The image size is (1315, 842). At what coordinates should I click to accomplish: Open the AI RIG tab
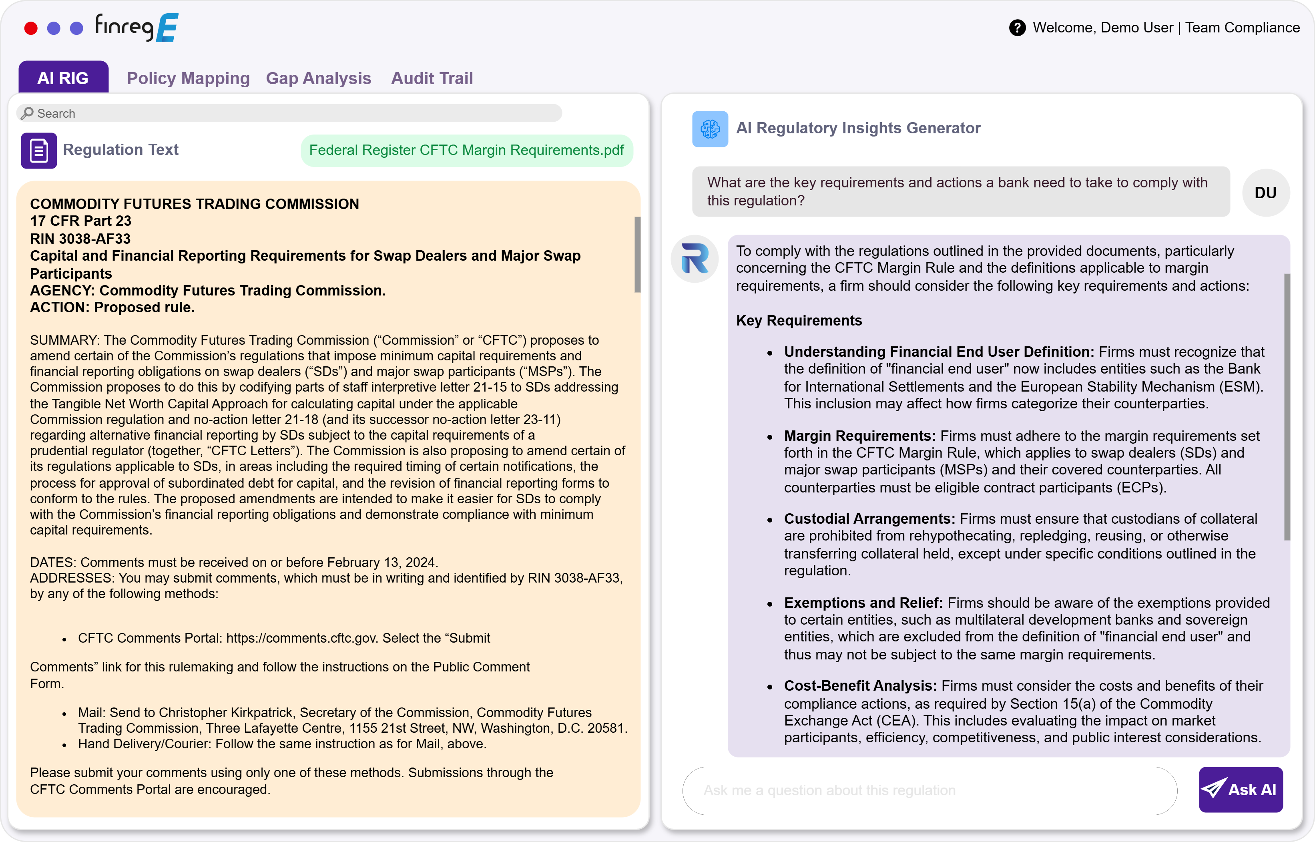[x=63, y=78]
